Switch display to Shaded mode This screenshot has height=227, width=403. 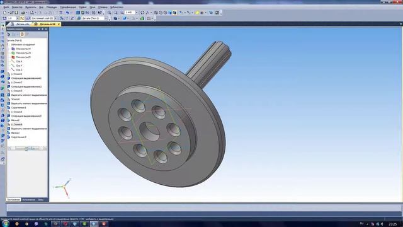click(170, 13)
